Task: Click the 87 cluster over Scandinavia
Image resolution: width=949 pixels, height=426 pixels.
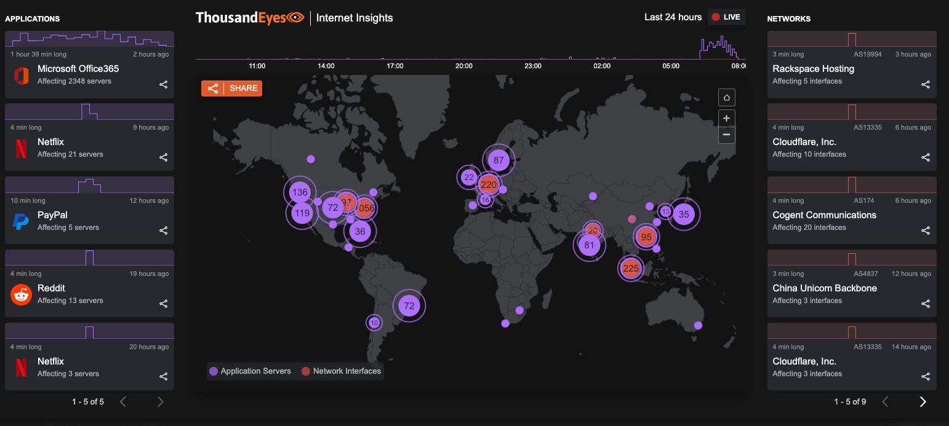Action: [499, 160]
